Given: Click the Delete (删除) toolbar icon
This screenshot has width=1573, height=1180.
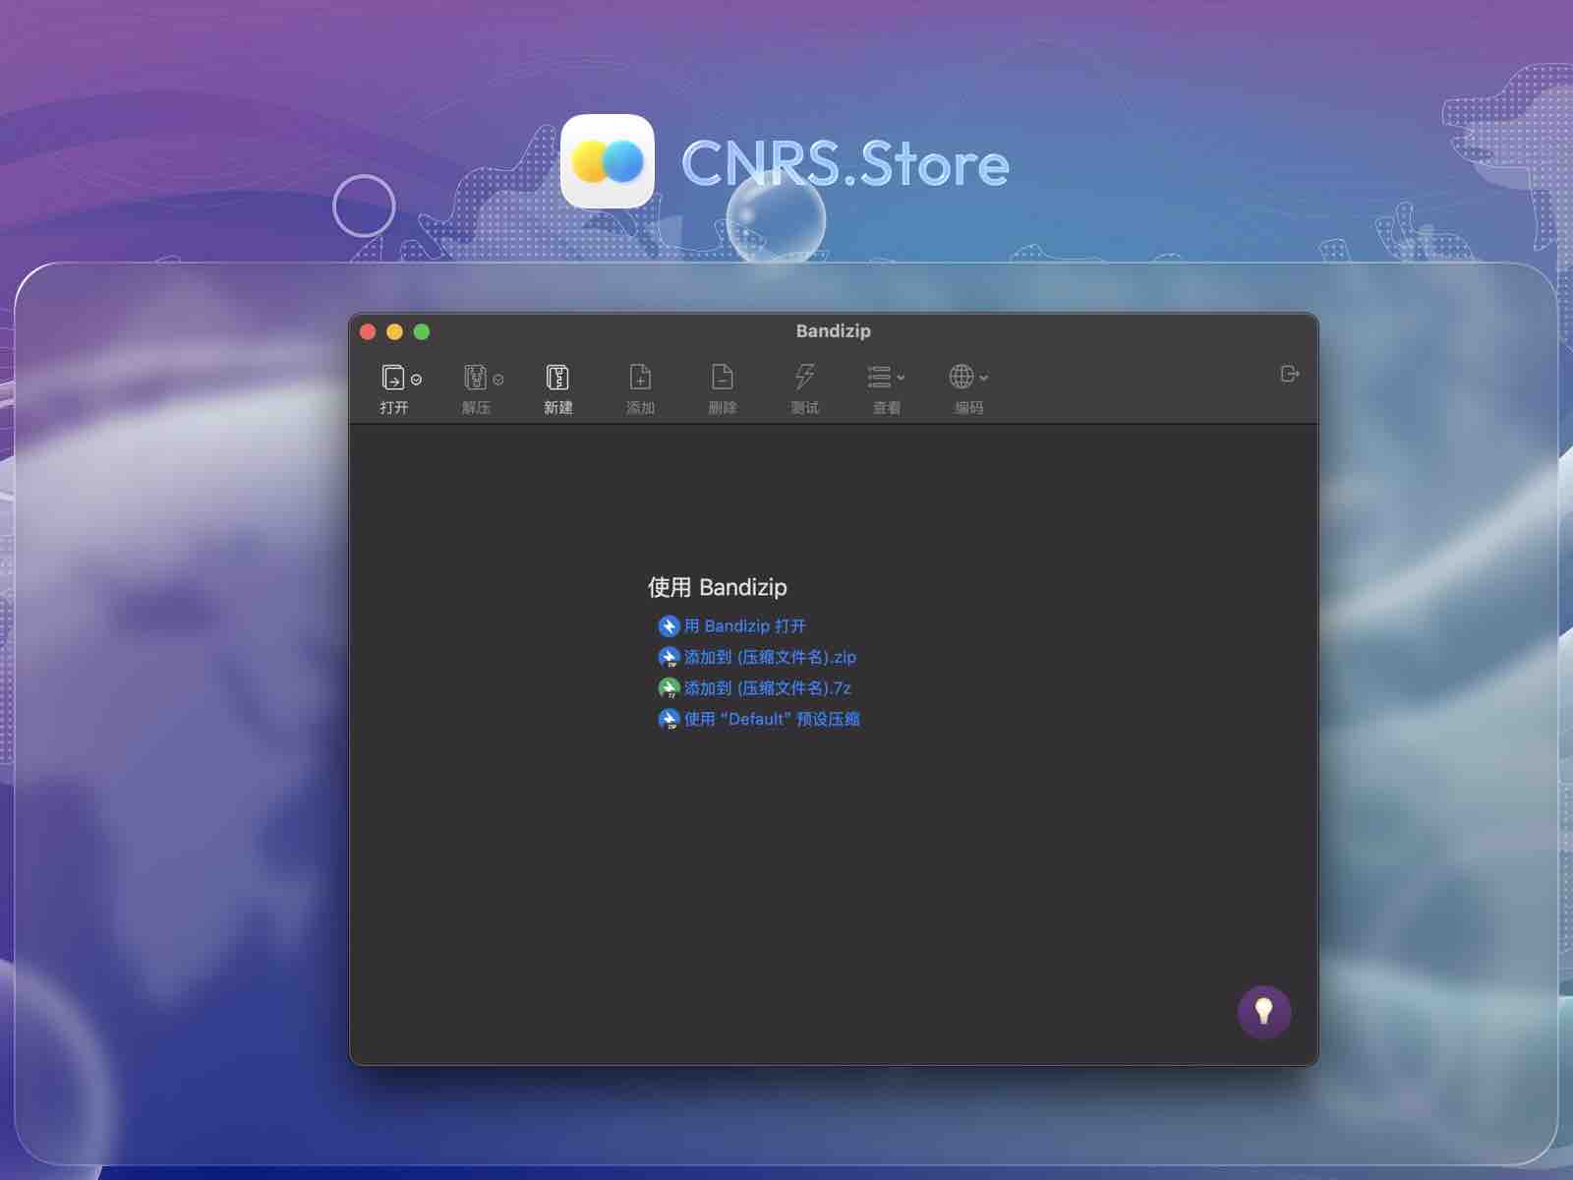Looking at the screenshot, I should 723,378.
